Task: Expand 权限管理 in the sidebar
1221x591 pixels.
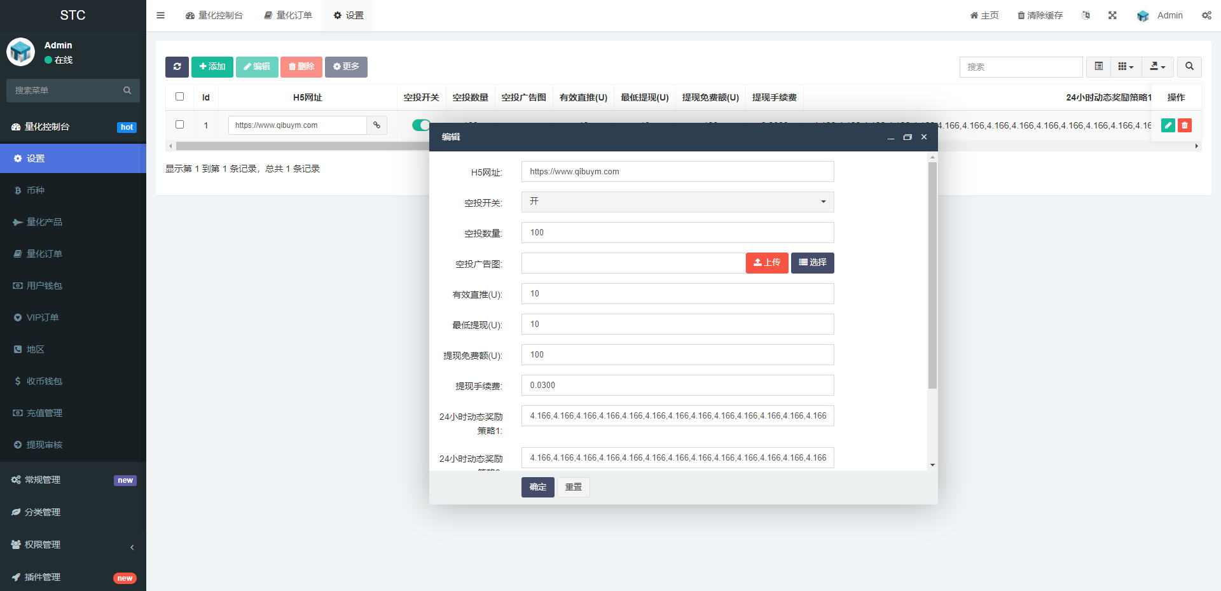Action: [x=73, y=545]
